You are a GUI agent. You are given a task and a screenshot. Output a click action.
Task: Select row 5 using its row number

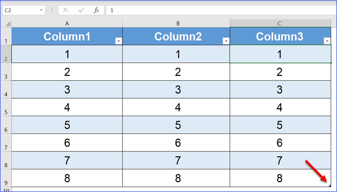(x=6, y=107)
